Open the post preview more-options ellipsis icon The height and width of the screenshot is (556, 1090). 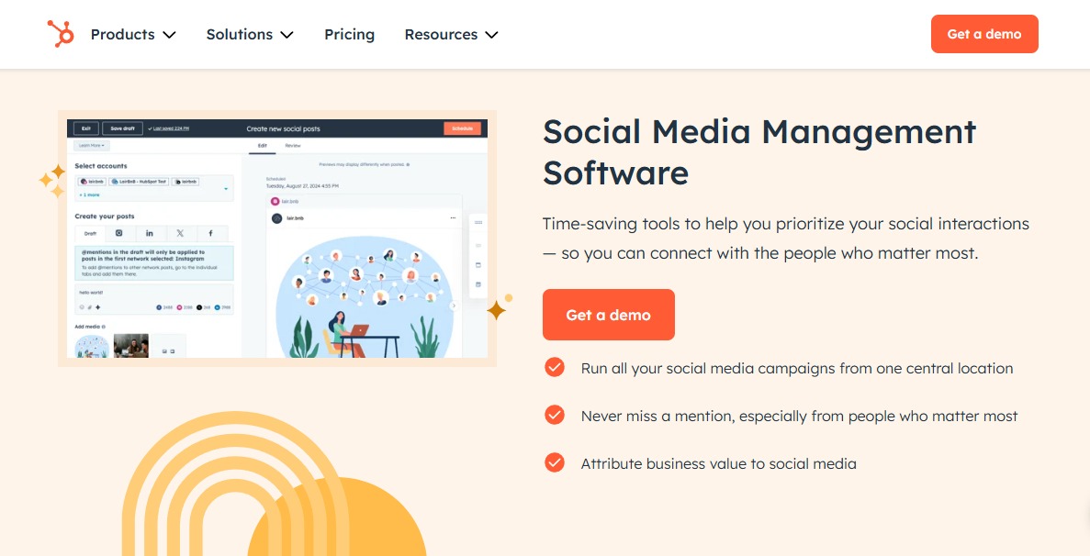453,218
